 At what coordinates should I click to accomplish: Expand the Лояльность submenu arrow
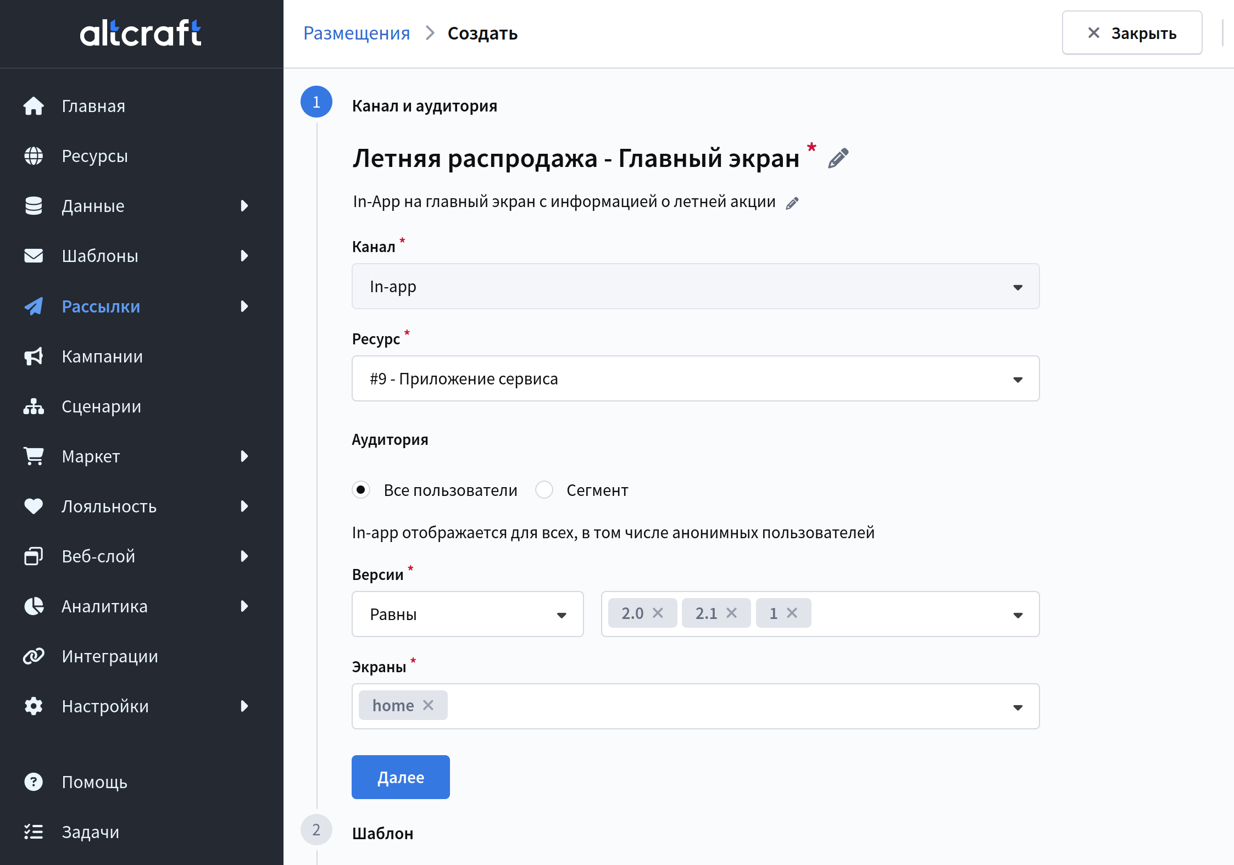(244, 506)
